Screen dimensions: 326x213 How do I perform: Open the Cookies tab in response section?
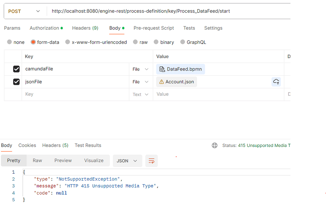[x=27, y=145]
